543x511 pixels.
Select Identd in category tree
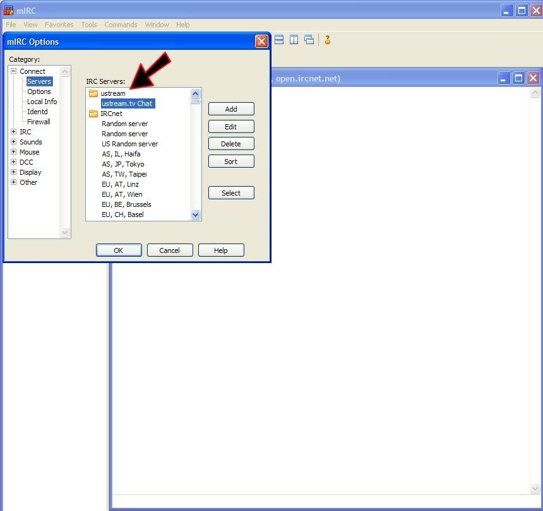37,112
